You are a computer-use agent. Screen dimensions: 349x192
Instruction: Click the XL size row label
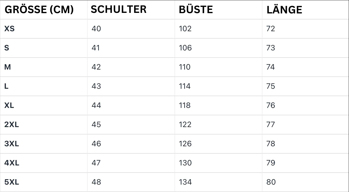click(x=9, y=105)
